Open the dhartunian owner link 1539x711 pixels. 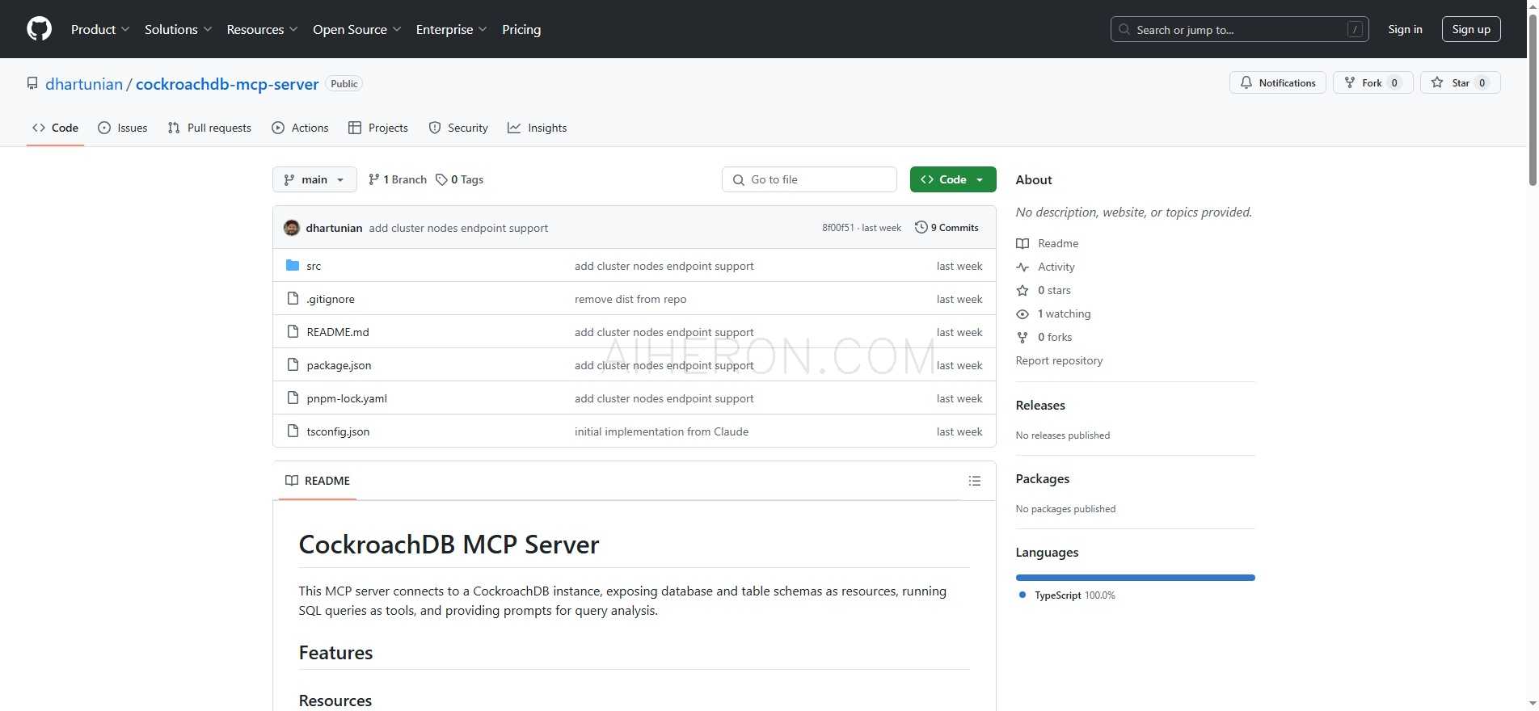tap(84, 84)
